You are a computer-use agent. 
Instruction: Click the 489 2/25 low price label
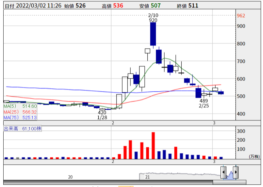tap(204, 103)
